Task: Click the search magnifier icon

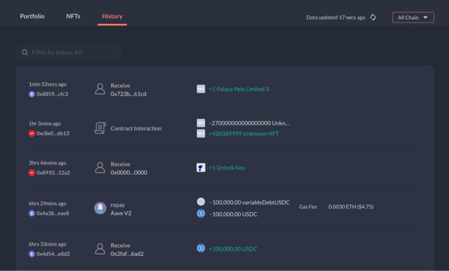Action: click(x=25, y=52)
